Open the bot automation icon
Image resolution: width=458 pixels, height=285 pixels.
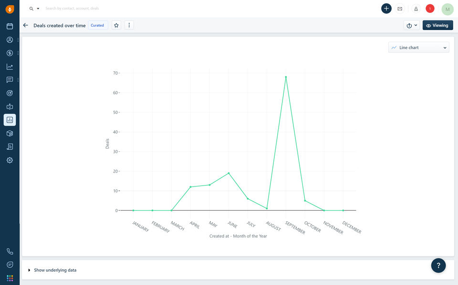pyautogui.click(x=10, y=107)
